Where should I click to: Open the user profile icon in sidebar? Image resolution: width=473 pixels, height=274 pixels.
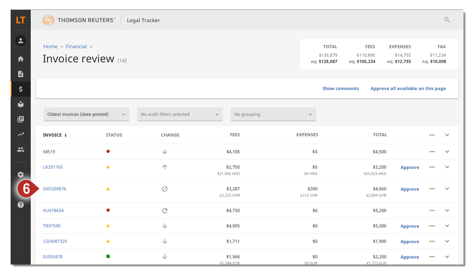click(20, 41)
